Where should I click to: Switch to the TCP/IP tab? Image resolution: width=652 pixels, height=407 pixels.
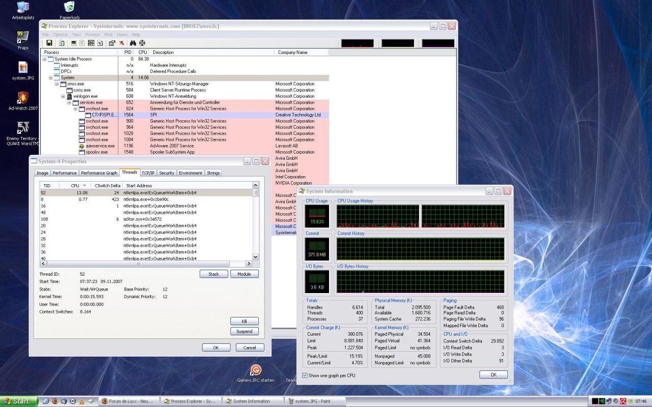pos(148,173)
